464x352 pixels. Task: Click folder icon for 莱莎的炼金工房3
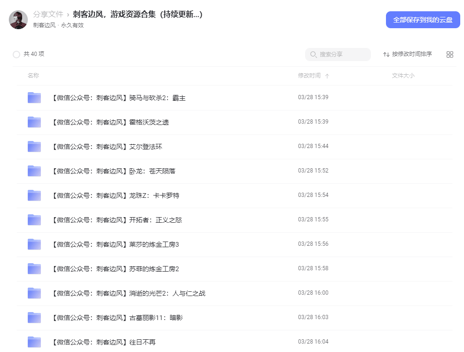(x=34, y=244)
